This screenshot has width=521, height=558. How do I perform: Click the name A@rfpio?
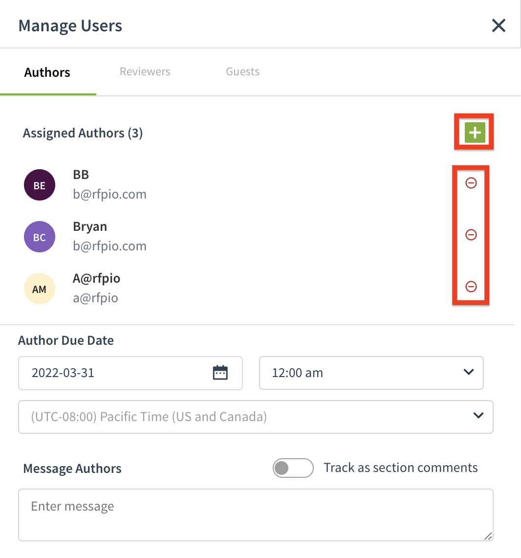coord(96,278)
